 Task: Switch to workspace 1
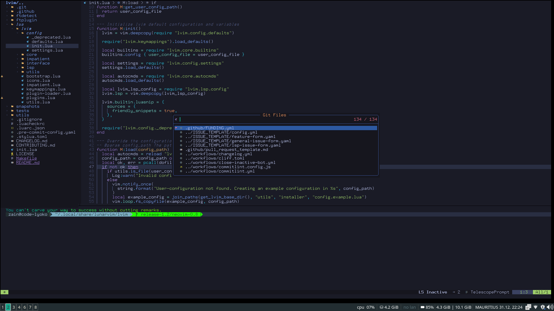(3, 307)
